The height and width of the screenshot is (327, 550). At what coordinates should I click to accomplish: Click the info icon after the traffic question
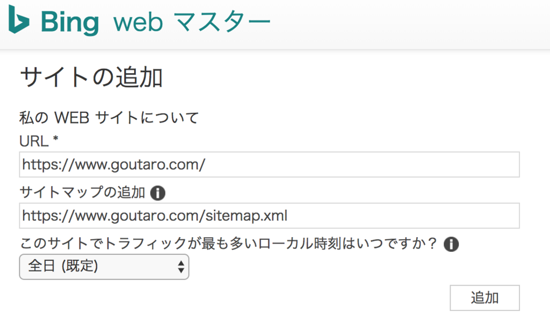pos(451,244)
